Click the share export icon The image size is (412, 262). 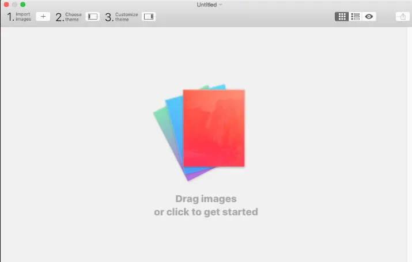[x=403, y=17]
